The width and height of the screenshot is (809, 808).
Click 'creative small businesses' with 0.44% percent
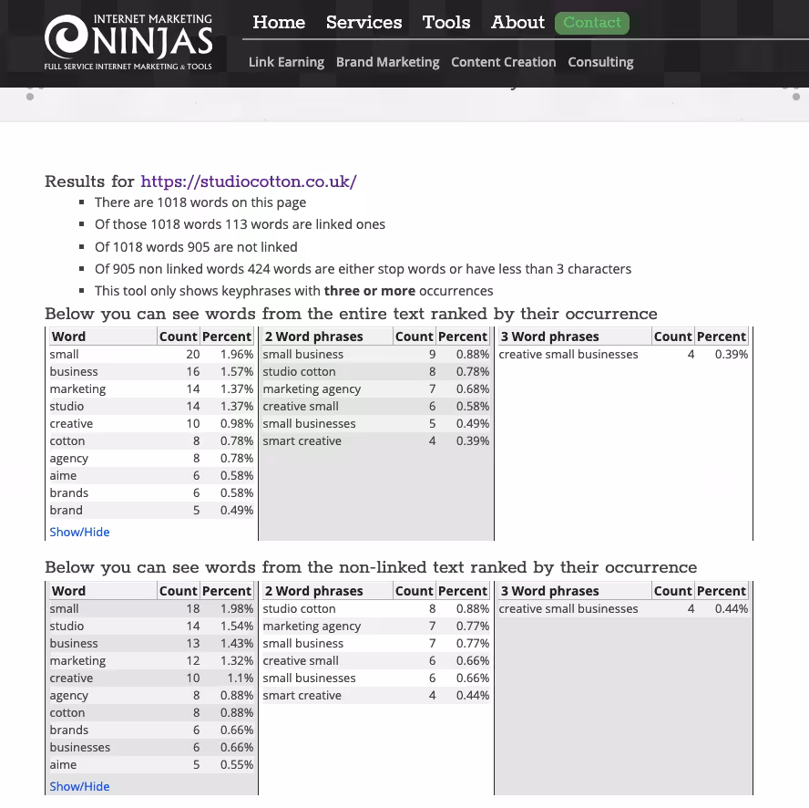point(623,608)
